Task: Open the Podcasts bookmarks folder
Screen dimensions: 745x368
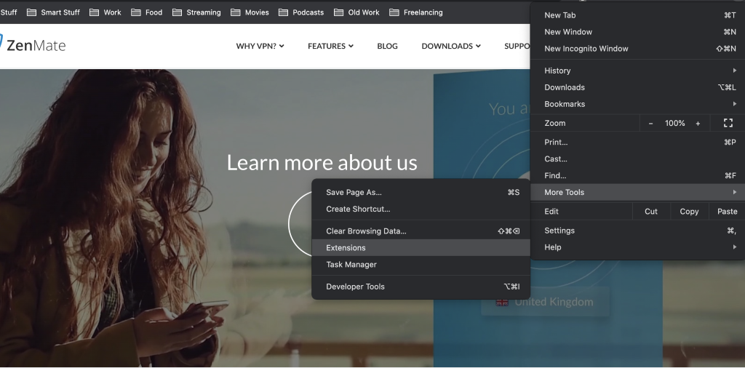Action: tap(300, 12)
